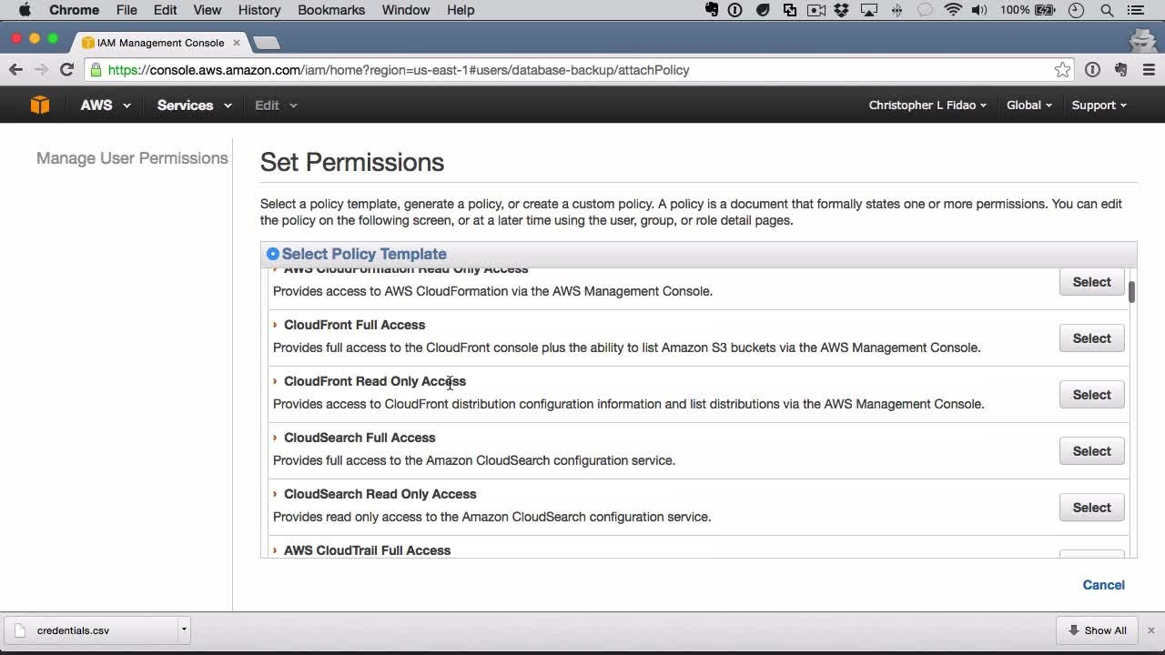Go back with the browser back arrow

tap(15, 70)
